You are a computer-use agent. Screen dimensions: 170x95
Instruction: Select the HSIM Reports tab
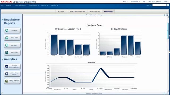point(108,12)
